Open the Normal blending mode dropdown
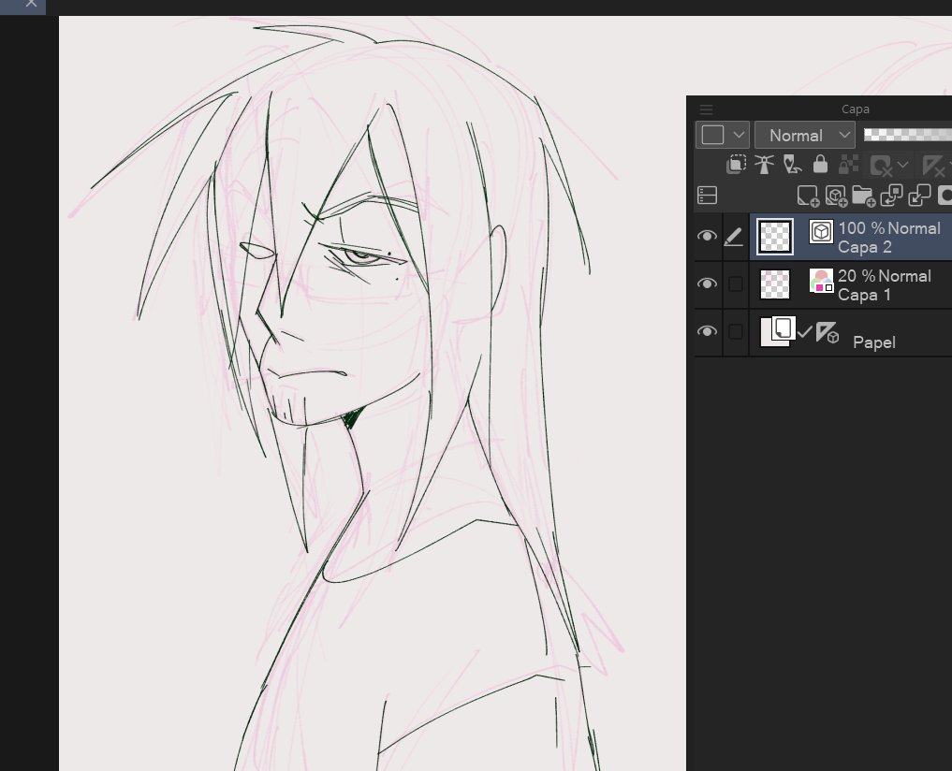952x771 pixels. tap(804, 135)
